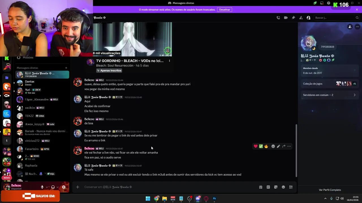Screen dimensions: 362x203
Task: Start a voice call with João Paulo
Action: tap(278, 18)
